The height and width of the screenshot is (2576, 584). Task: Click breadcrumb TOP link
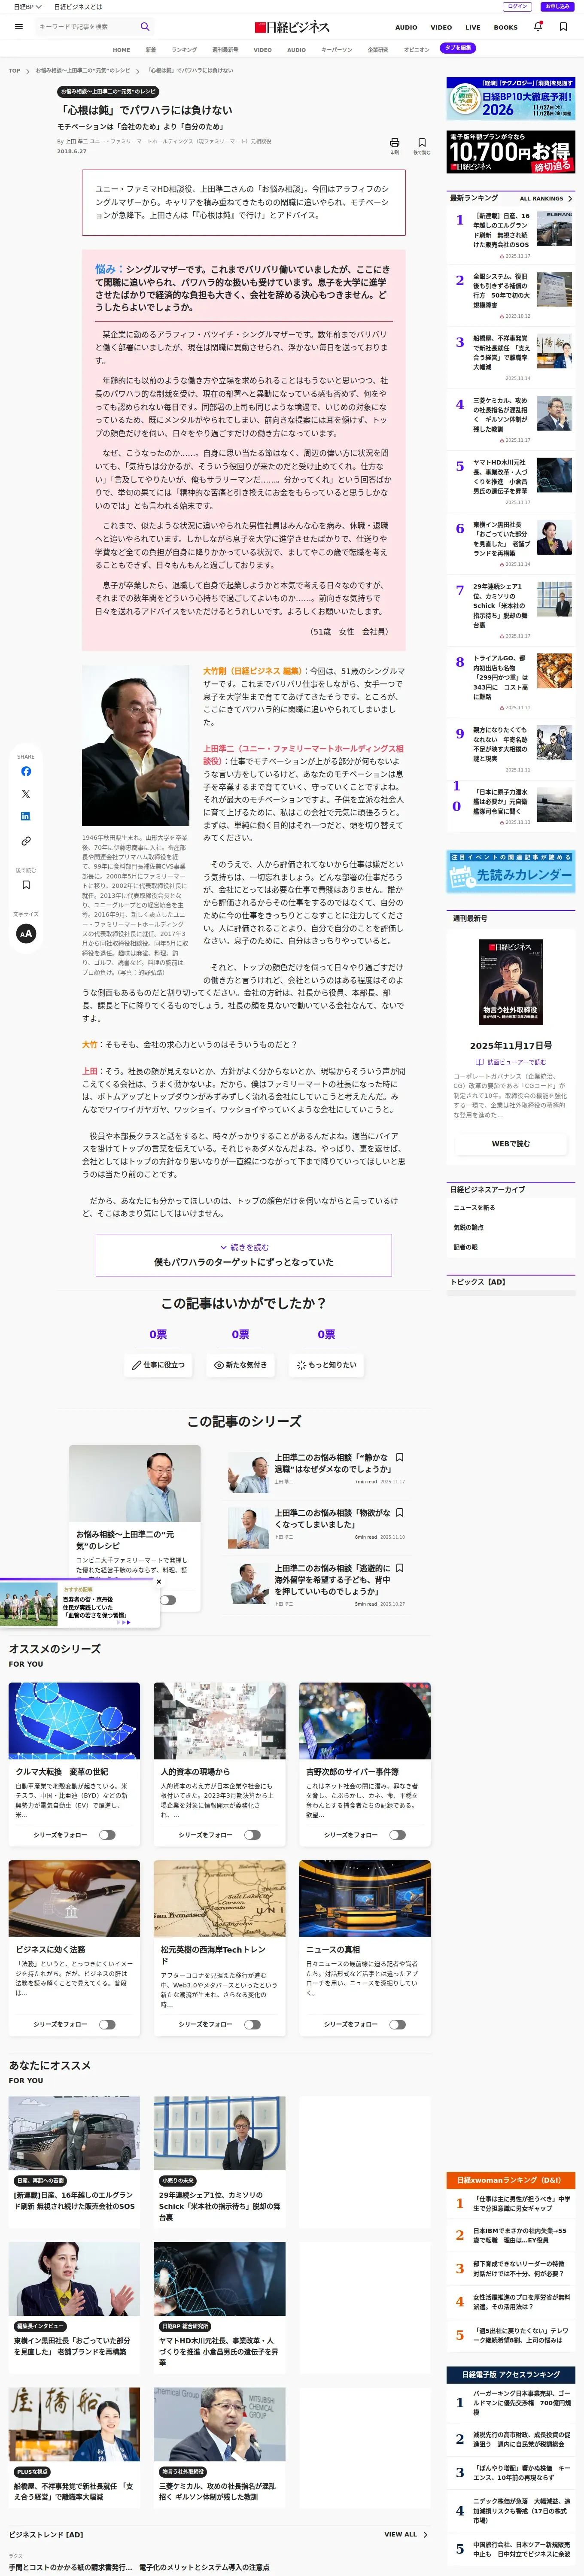14,71
